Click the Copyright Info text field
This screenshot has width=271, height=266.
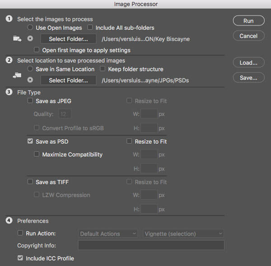[x=151, y=245]
